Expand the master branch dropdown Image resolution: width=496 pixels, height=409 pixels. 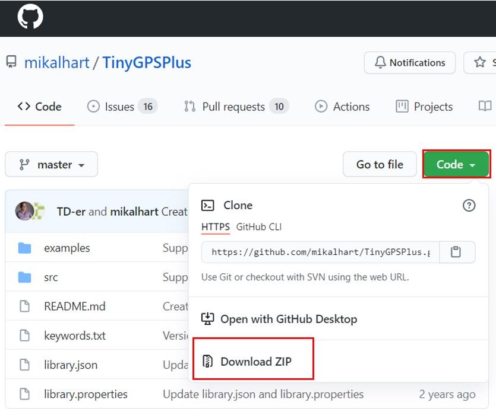(x=51, y=164)
